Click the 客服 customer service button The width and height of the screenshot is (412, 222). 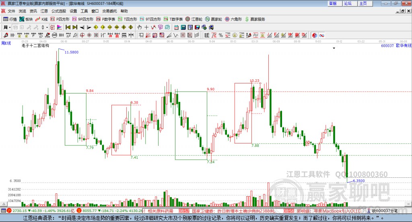334,3
